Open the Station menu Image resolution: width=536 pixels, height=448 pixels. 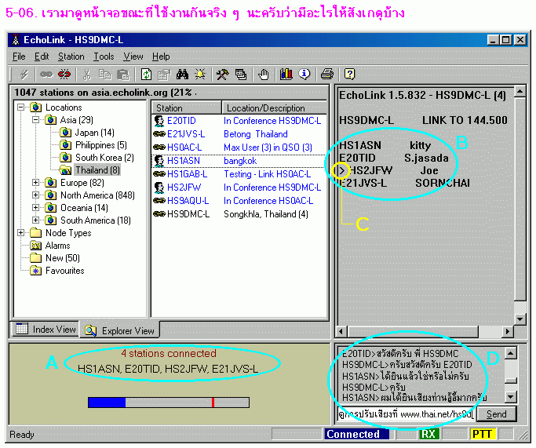[71, 56]
